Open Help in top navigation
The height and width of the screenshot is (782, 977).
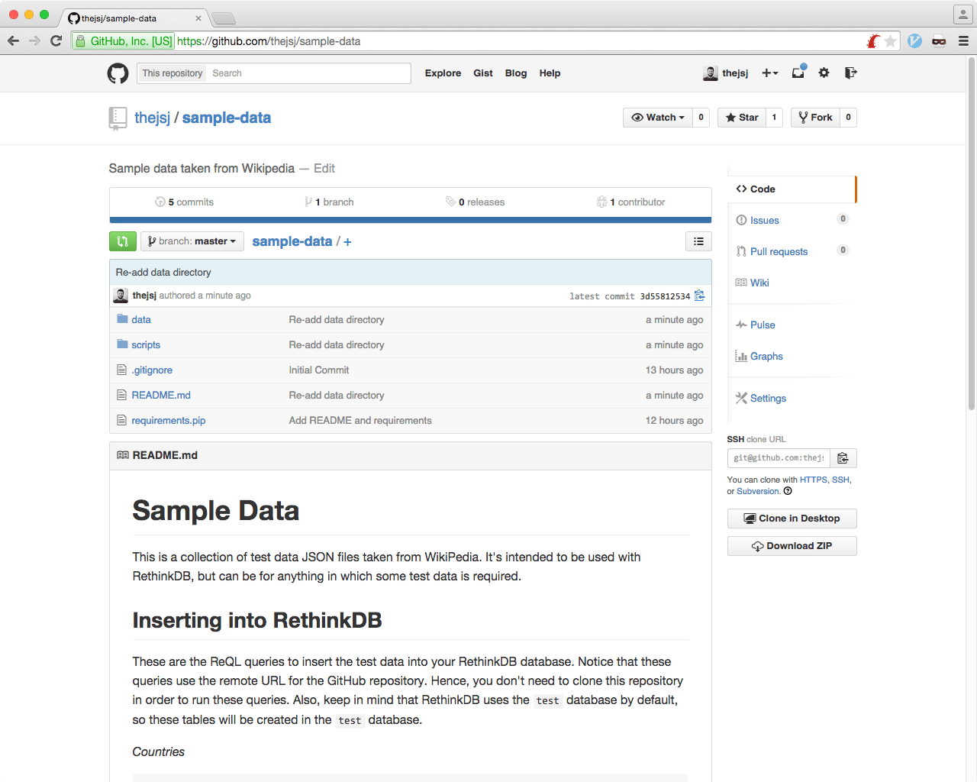point(550,73)
